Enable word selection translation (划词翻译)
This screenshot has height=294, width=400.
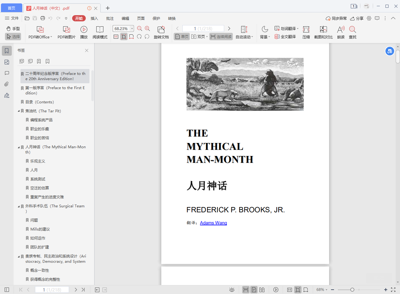(x=286, y=28)
